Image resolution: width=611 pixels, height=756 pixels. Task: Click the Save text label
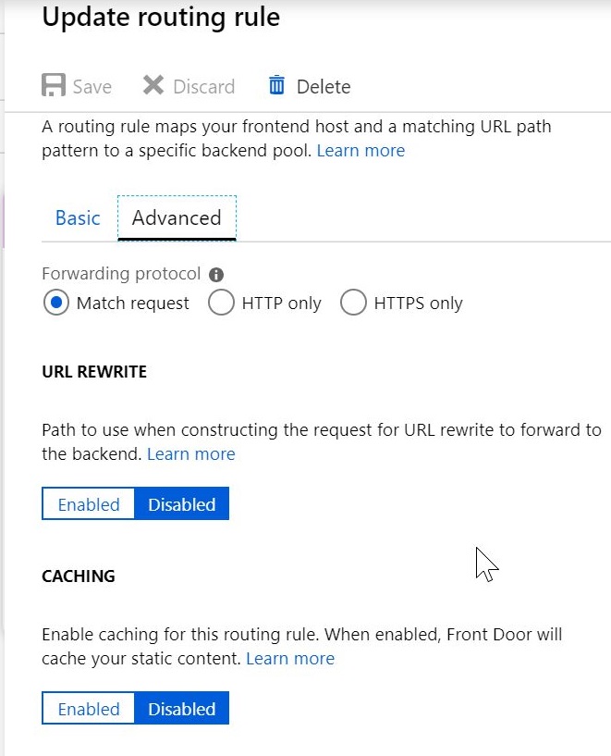[92, 87]
